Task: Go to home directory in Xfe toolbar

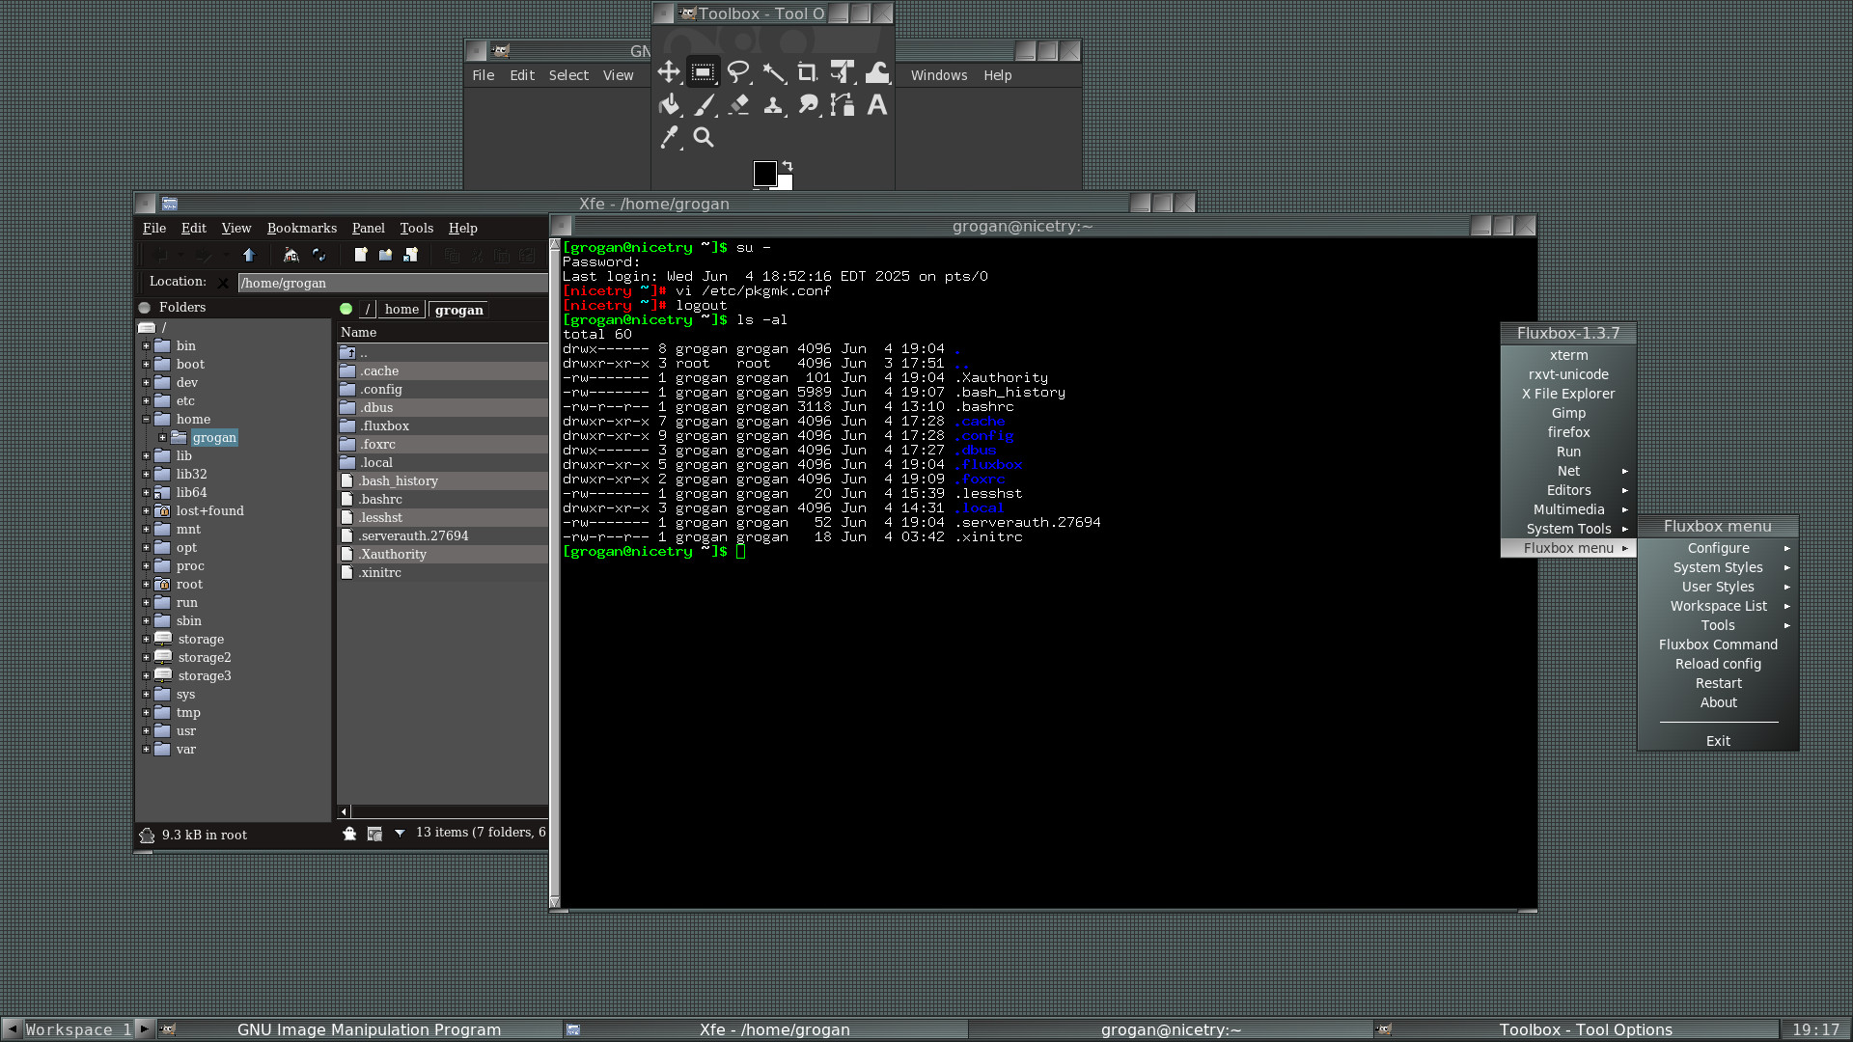Action: (x=291, y=255)
